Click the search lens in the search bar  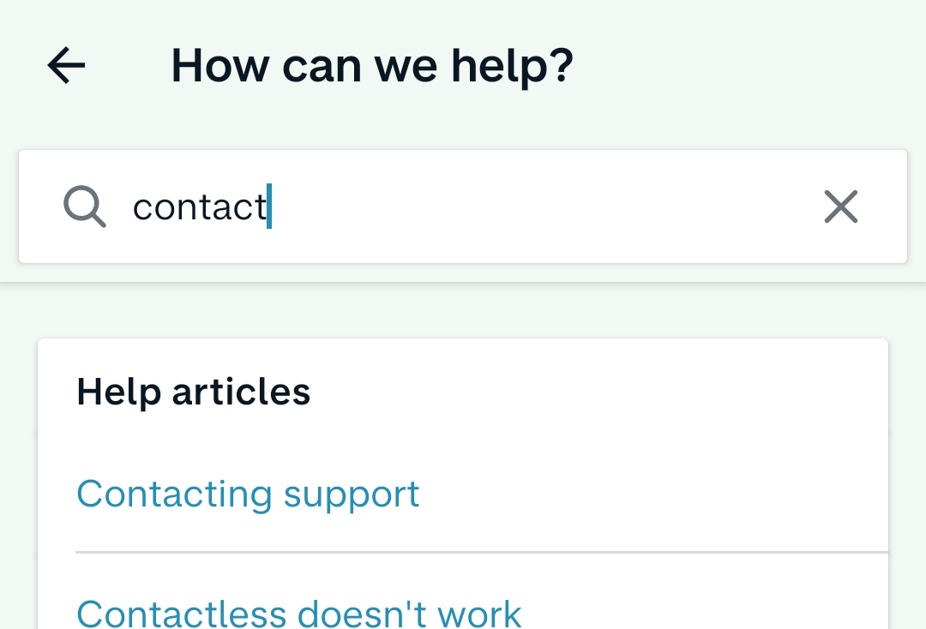pyautogui.click(x=85, y=207)
